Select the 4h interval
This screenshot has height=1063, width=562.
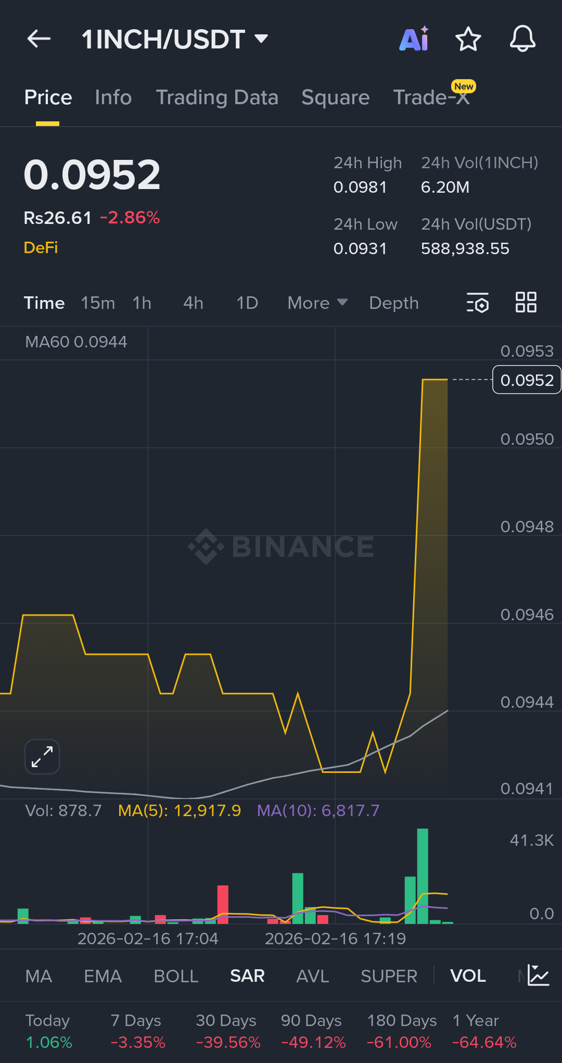(193, 303)
